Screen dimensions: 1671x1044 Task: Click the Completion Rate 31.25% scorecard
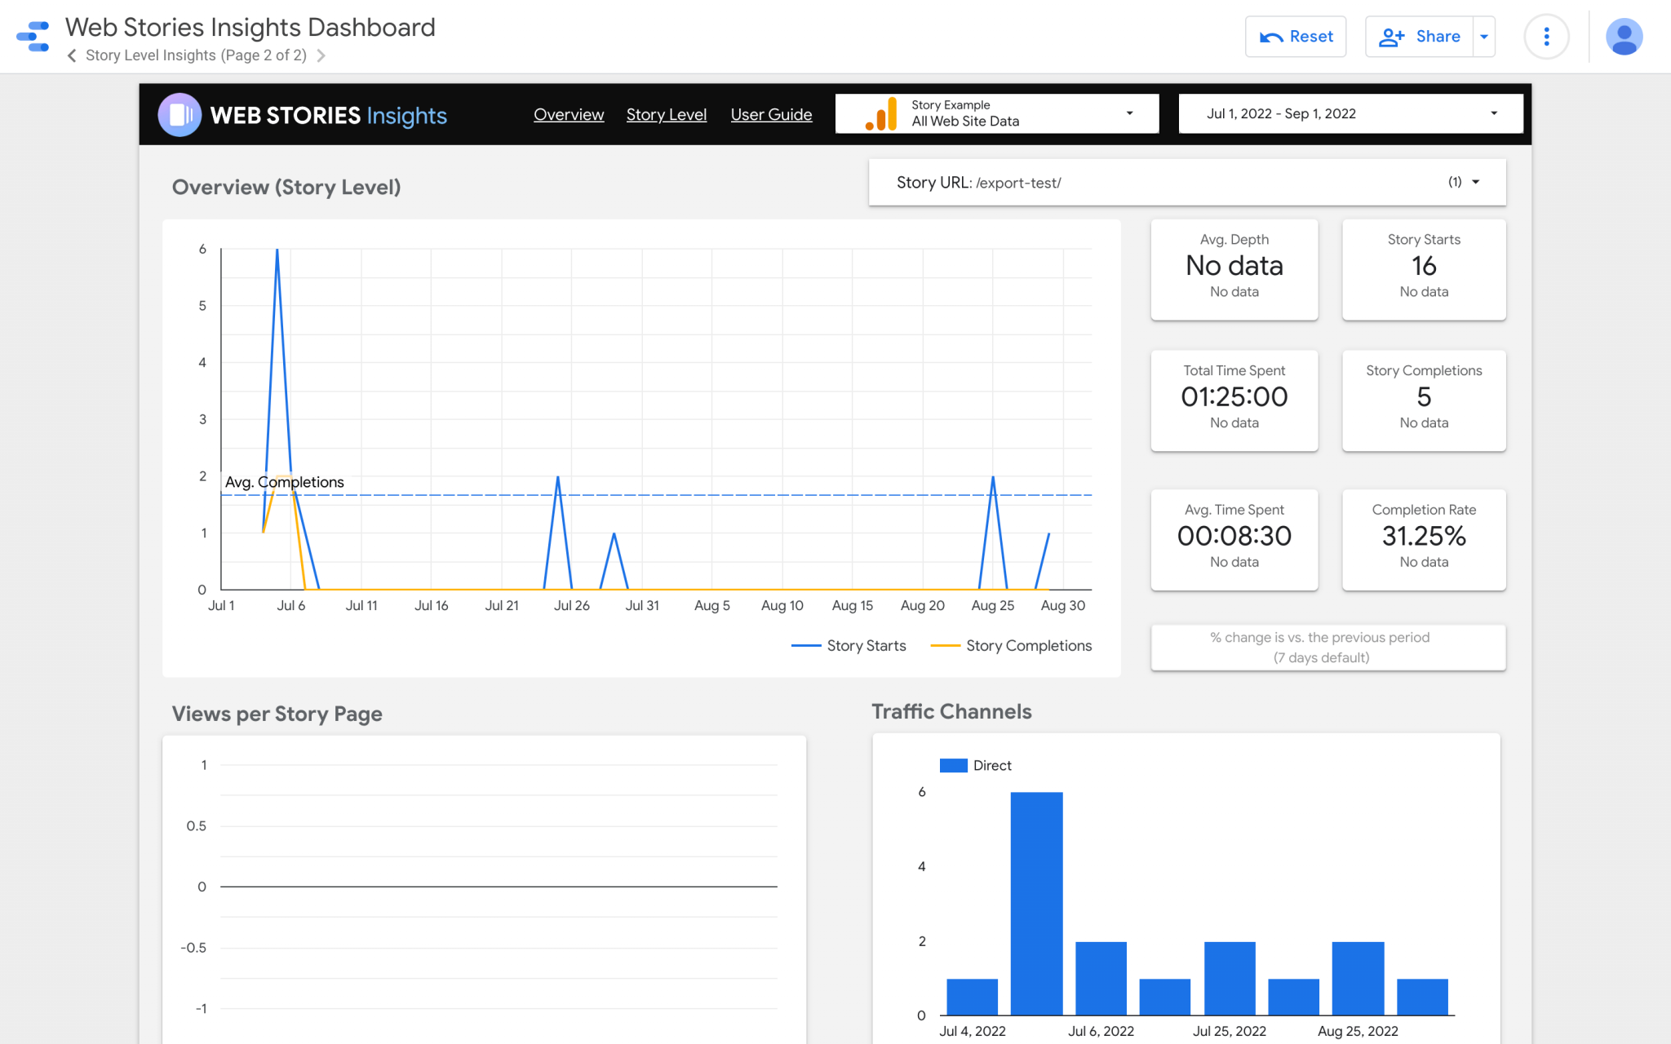[x=1424, y=539]
